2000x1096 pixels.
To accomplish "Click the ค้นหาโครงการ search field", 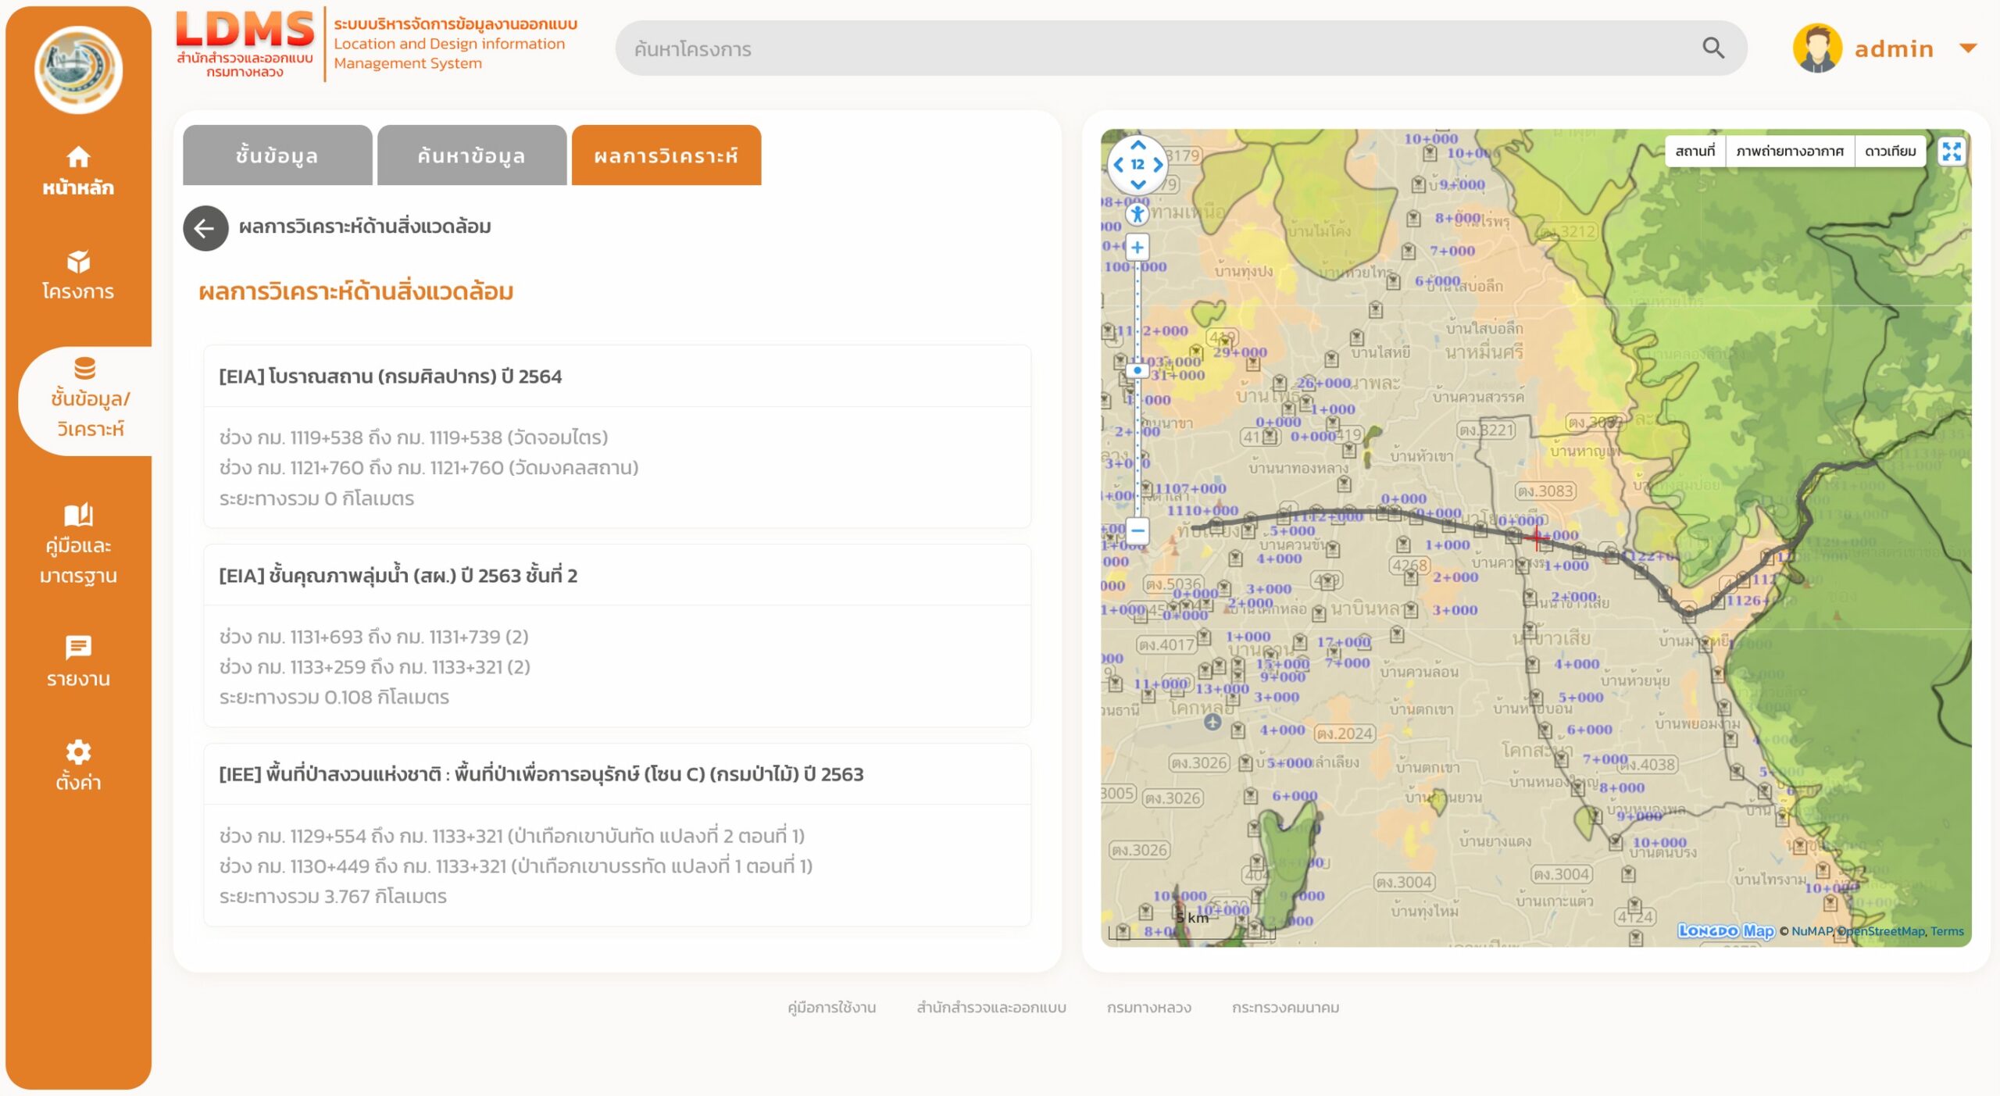I will 1156,48.
